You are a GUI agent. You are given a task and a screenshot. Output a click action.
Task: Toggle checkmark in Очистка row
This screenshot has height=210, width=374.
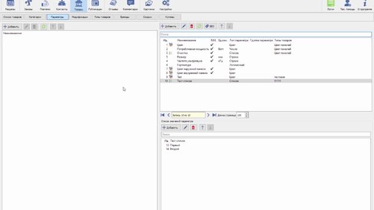pos(212,53)
